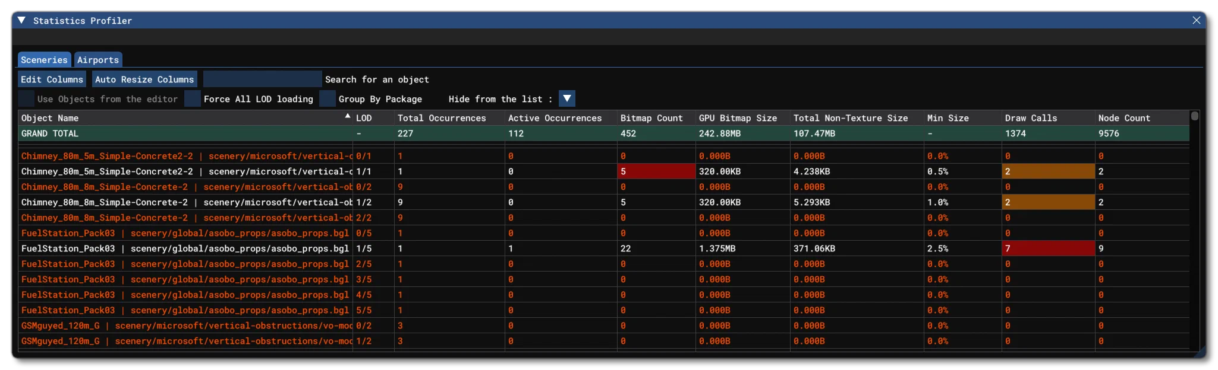Screen dimensions: 1218x370
Task: Click Node Count value 9
Action: (x=1101, y=248)
